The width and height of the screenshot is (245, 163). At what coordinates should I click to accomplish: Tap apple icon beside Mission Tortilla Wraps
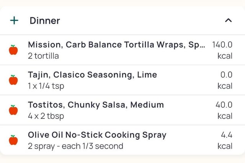(13, 50)
